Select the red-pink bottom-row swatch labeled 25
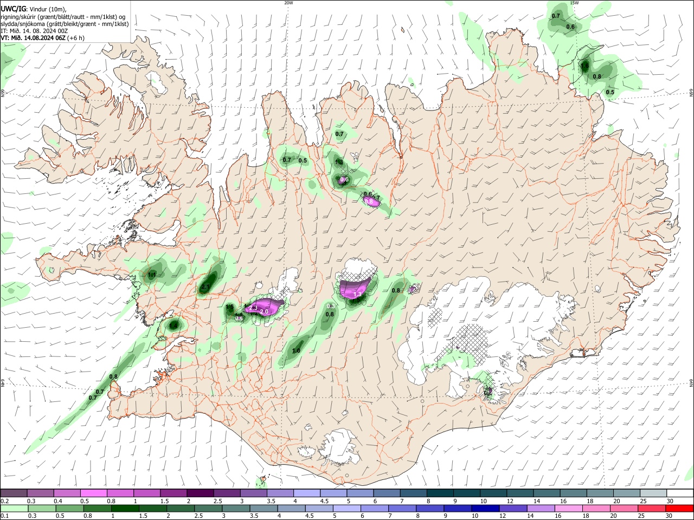Viewport: 694px width, 520px height. [x=651, y=508]
